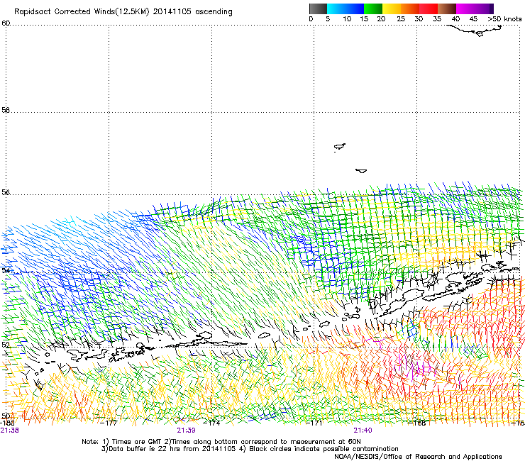Click the longitude label "-171"
This screenshot has height=461, width=525.
tap(314, 423)
